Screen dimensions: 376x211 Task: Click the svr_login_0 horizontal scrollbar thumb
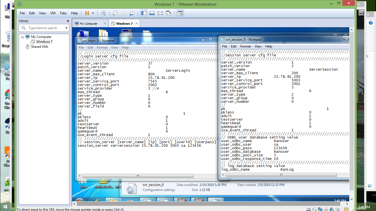coord(138,176)
